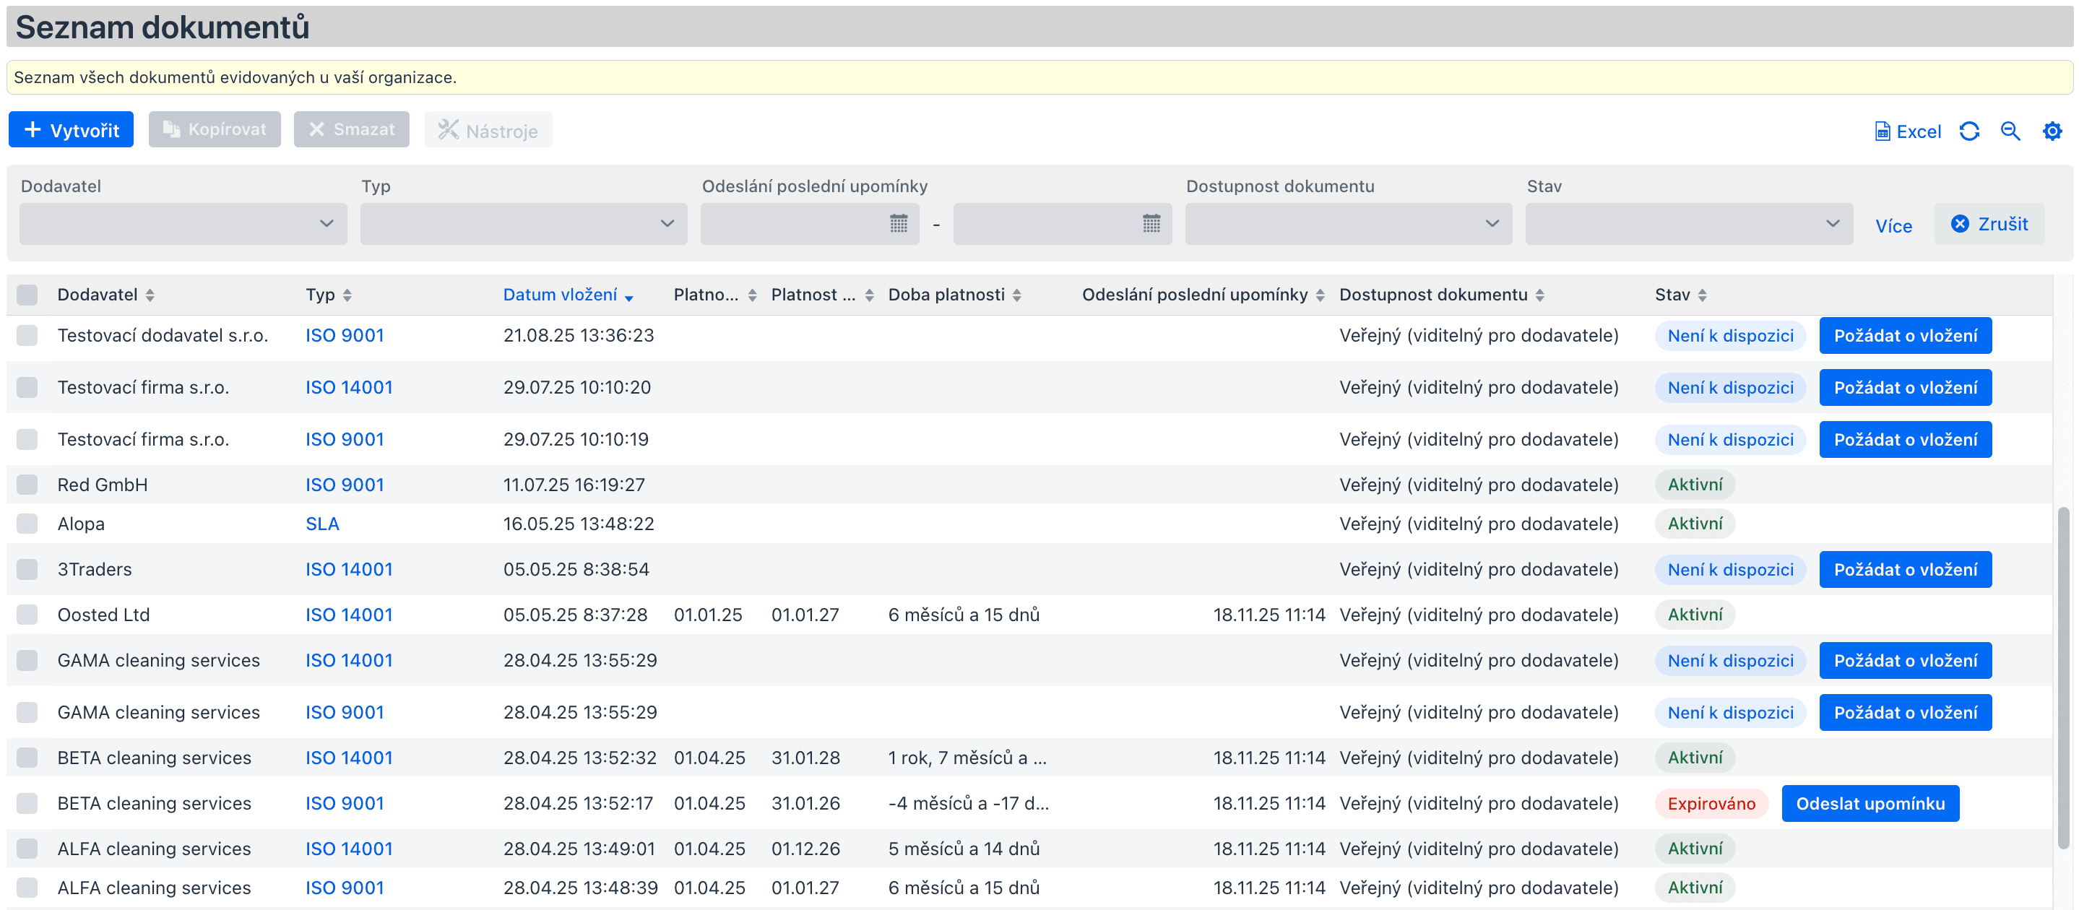The height and width of the screenshot is (910, 2079).
Task: Open the settings gear icon
Action: (2052, 131)
